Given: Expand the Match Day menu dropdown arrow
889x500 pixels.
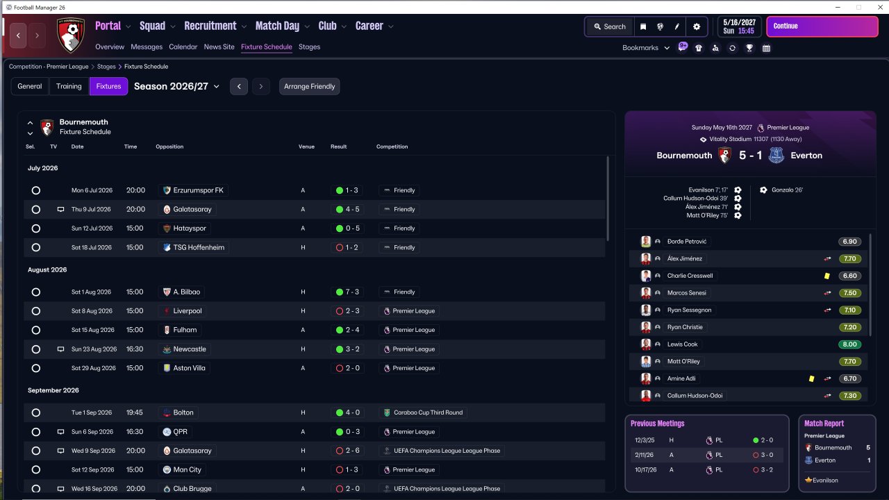Looking at the screenshot, I should coord(307,26).
